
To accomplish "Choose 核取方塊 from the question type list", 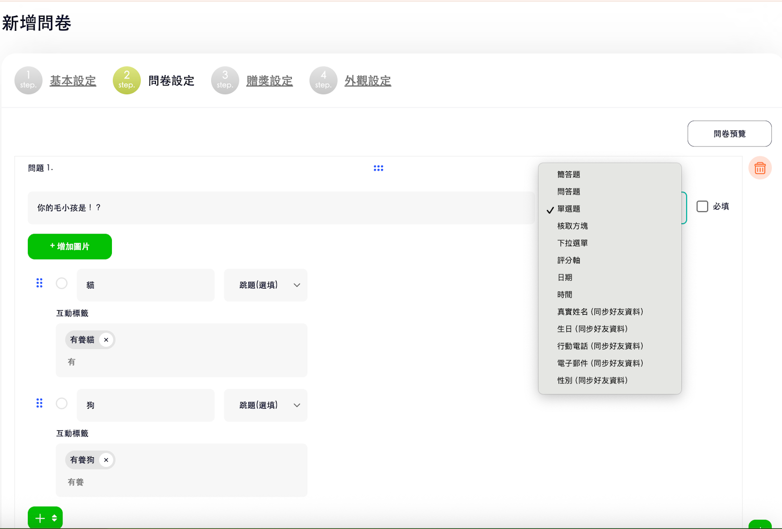I will 572,226.
